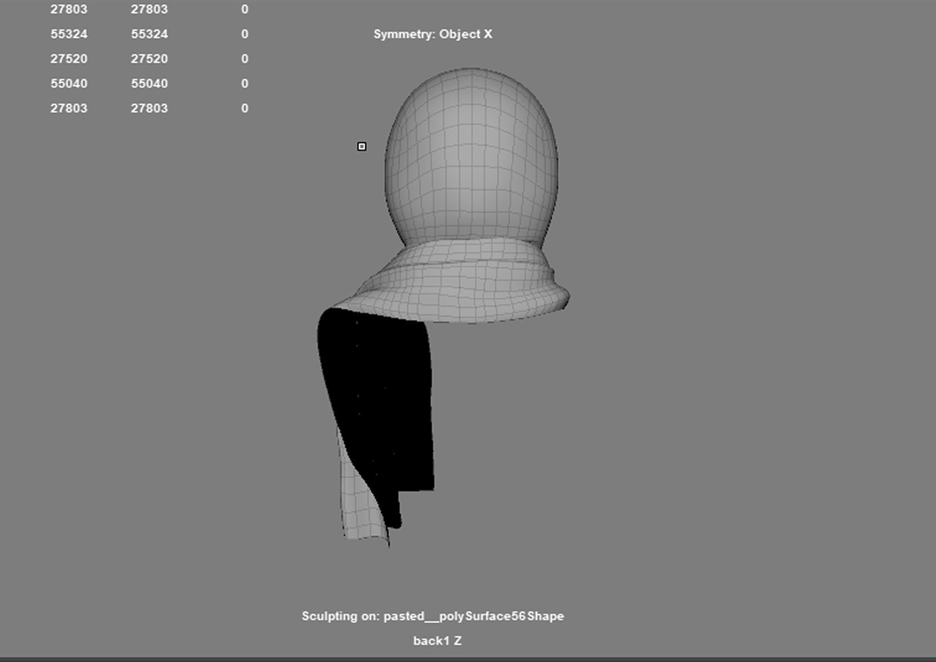
Task: Click the 0 value in the 27520 row
Action: click(x=245, y=59)
